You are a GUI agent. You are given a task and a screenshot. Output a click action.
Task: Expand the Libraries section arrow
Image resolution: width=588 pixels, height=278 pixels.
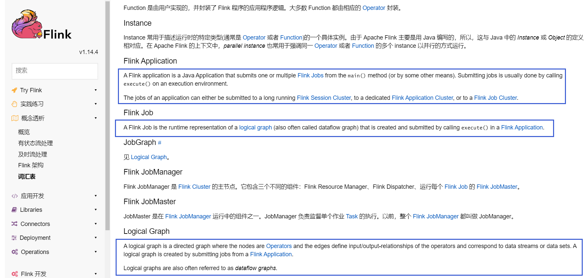[96, 210]
